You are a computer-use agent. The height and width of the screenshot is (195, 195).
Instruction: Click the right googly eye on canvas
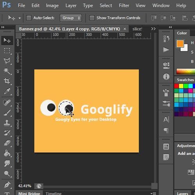coord(66,108)
